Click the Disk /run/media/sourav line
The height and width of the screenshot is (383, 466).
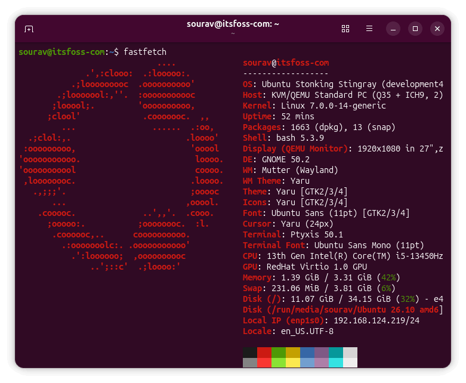[x=343, y=310]
